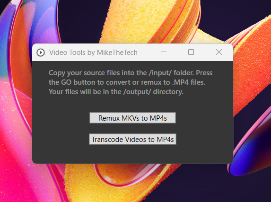Image resolution: width=271 pixels, height=202 pixels.
Task: Open the Video Tools app icon menu
Action: (x=41, y=53)
